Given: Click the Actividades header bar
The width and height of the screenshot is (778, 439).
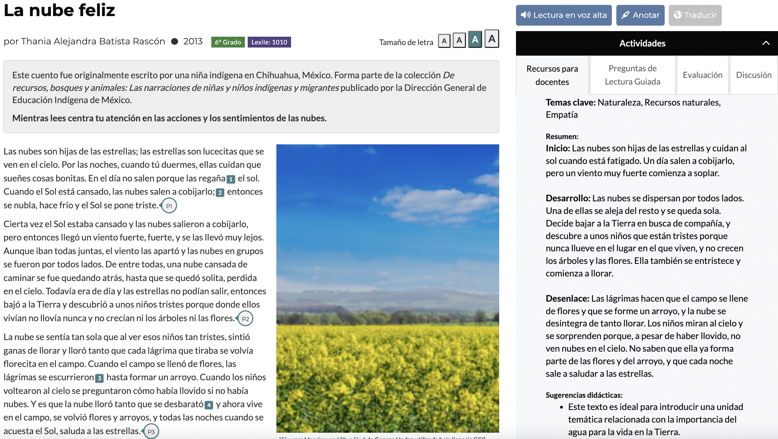Looking at the screenshot, I should click(x=647, y=43).
